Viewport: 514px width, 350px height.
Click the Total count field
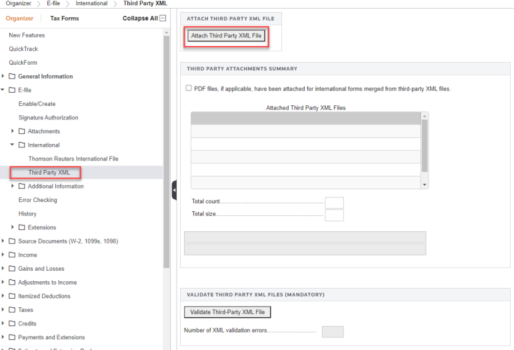333,203
